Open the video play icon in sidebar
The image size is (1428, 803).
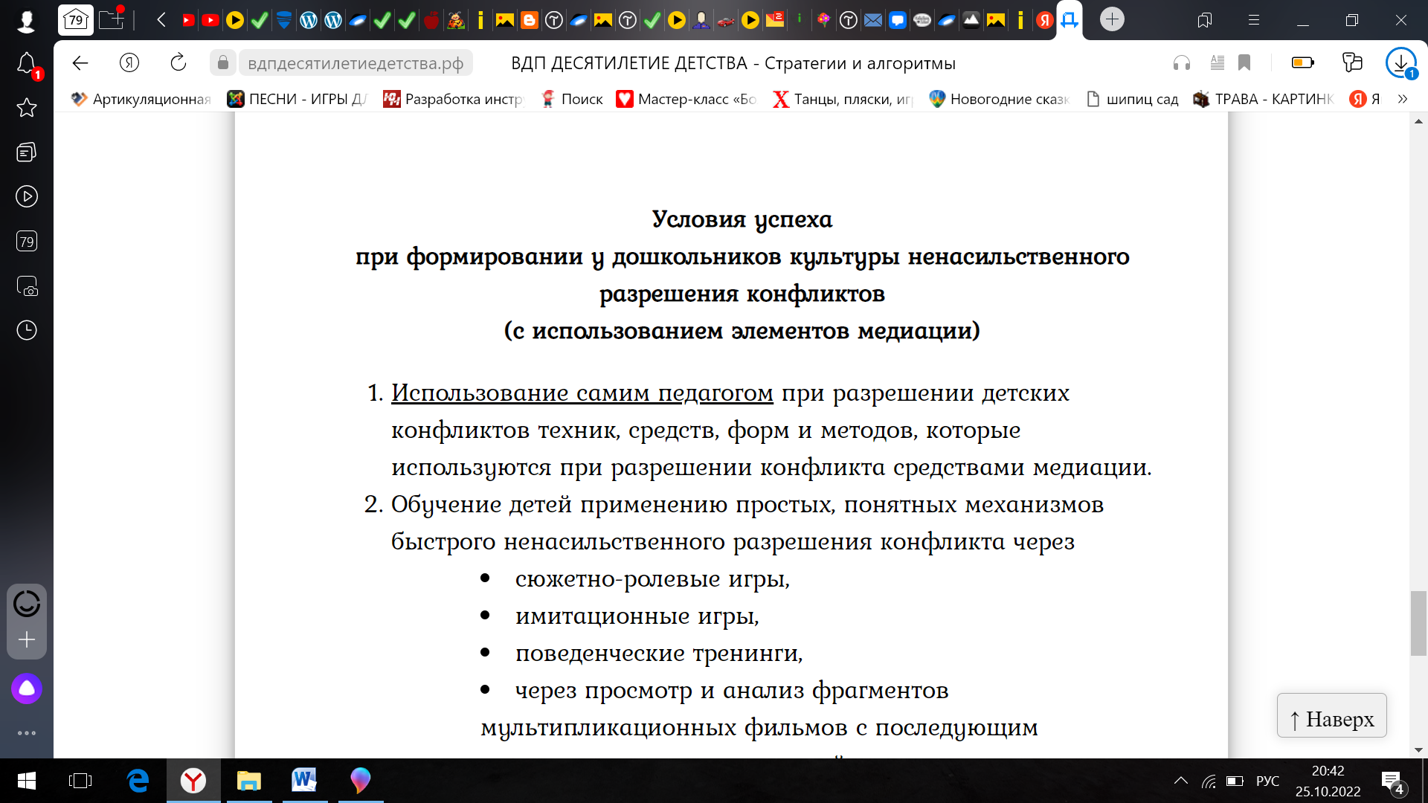(27, 196)
